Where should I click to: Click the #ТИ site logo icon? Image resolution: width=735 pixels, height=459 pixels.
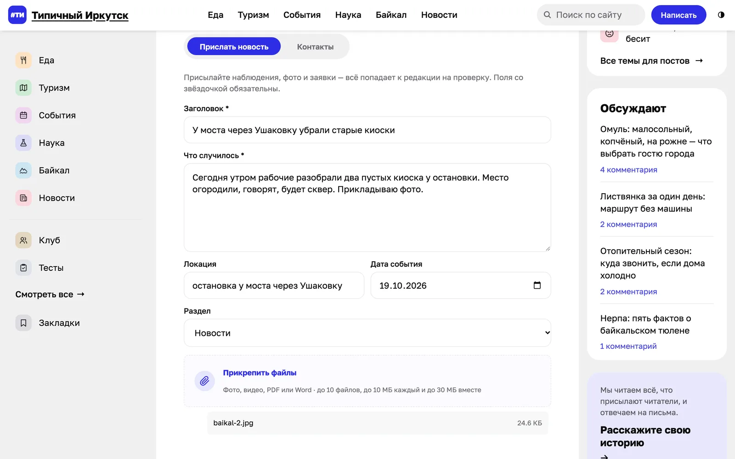click(x=17, y=15)
